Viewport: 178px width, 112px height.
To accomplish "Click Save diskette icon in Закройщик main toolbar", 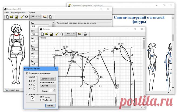I will click(16, 17).
